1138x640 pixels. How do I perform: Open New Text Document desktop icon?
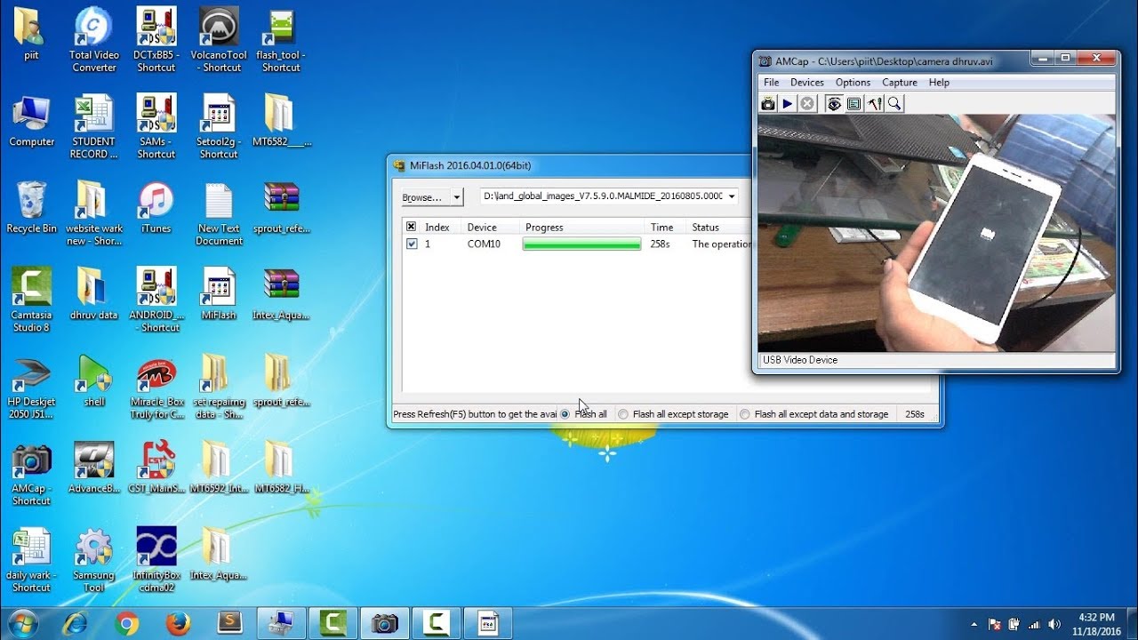tap(219, 214)
